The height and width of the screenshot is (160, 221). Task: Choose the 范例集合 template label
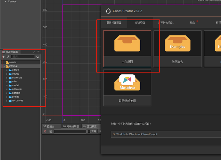pyautogui.click(x=177, y=62)
